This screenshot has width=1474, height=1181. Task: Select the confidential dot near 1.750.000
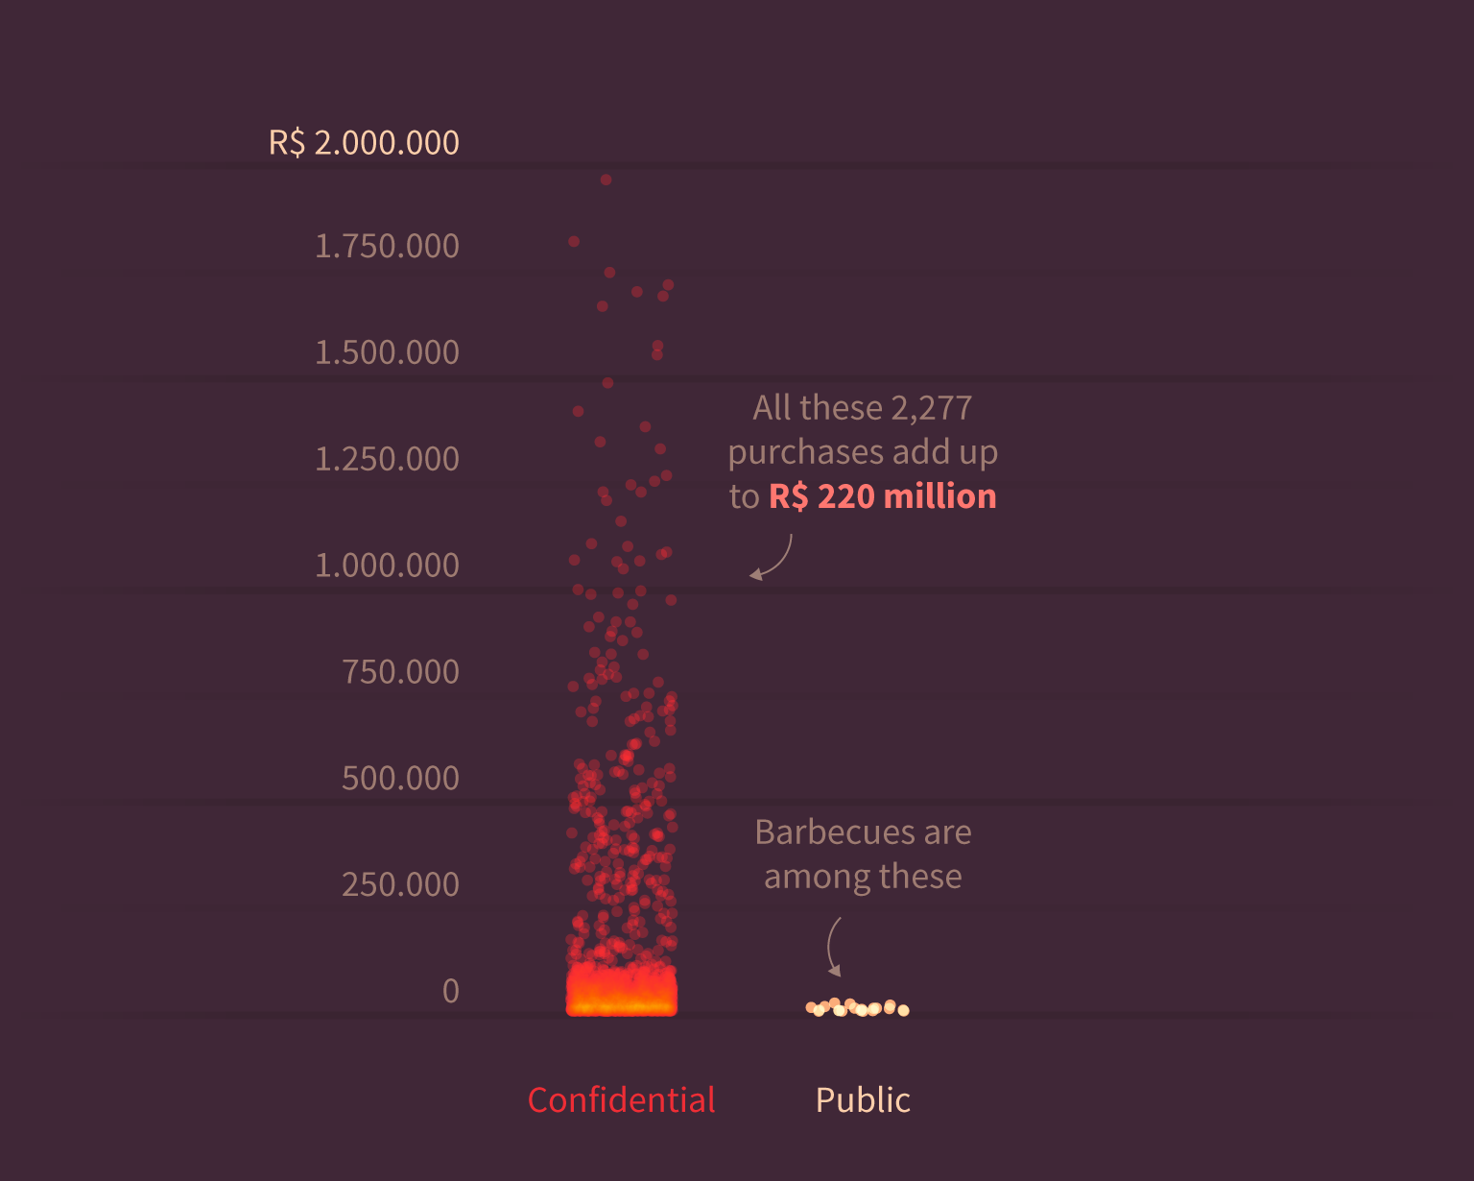(x=574, y=242)
